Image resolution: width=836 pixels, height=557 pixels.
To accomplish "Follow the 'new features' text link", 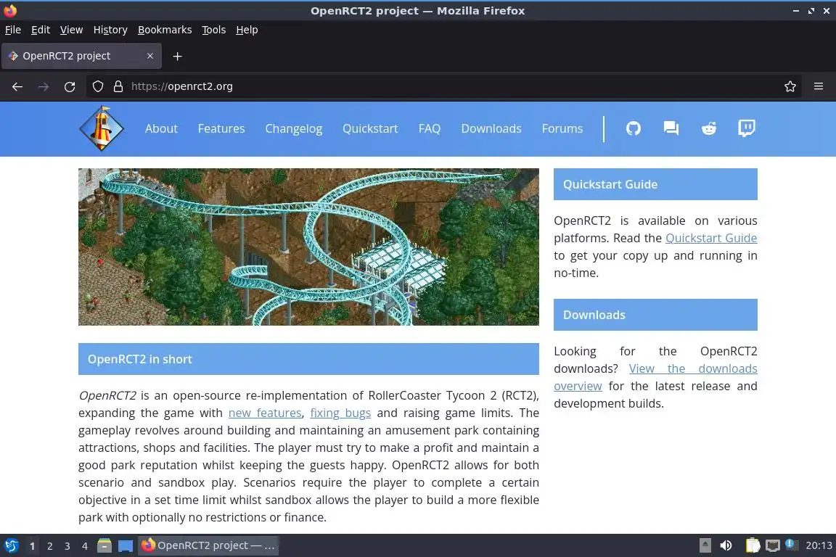I will point(265,413).
